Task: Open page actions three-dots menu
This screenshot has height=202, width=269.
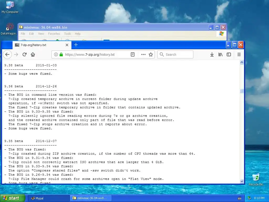Action: 143,55
